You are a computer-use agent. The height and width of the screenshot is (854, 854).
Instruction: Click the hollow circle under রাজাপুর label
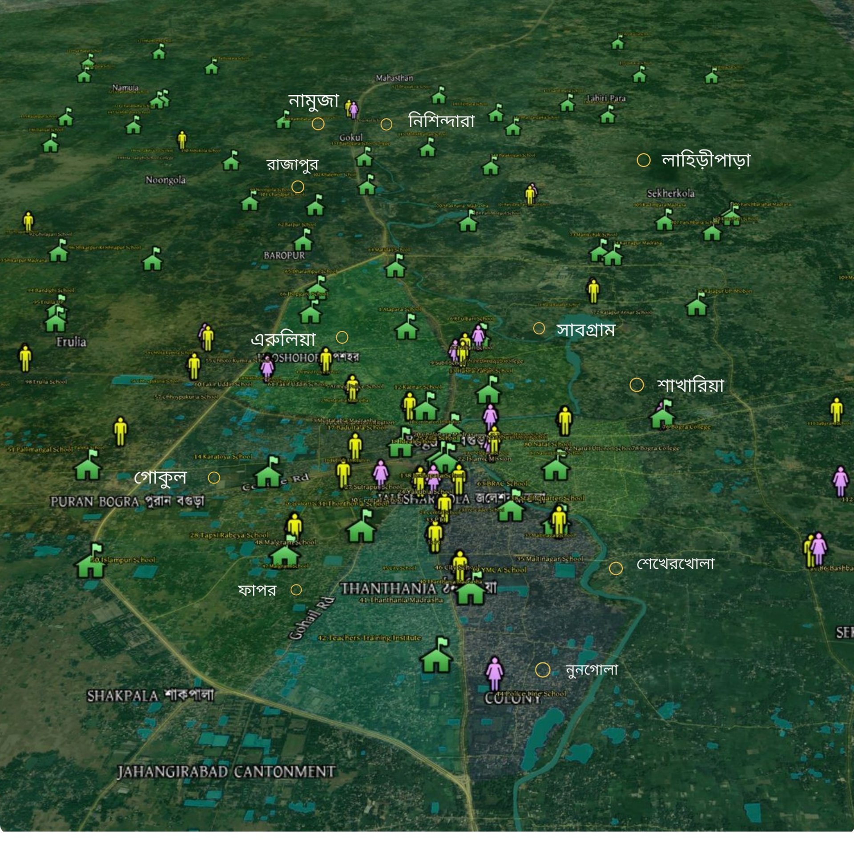[x=298, y=186]
